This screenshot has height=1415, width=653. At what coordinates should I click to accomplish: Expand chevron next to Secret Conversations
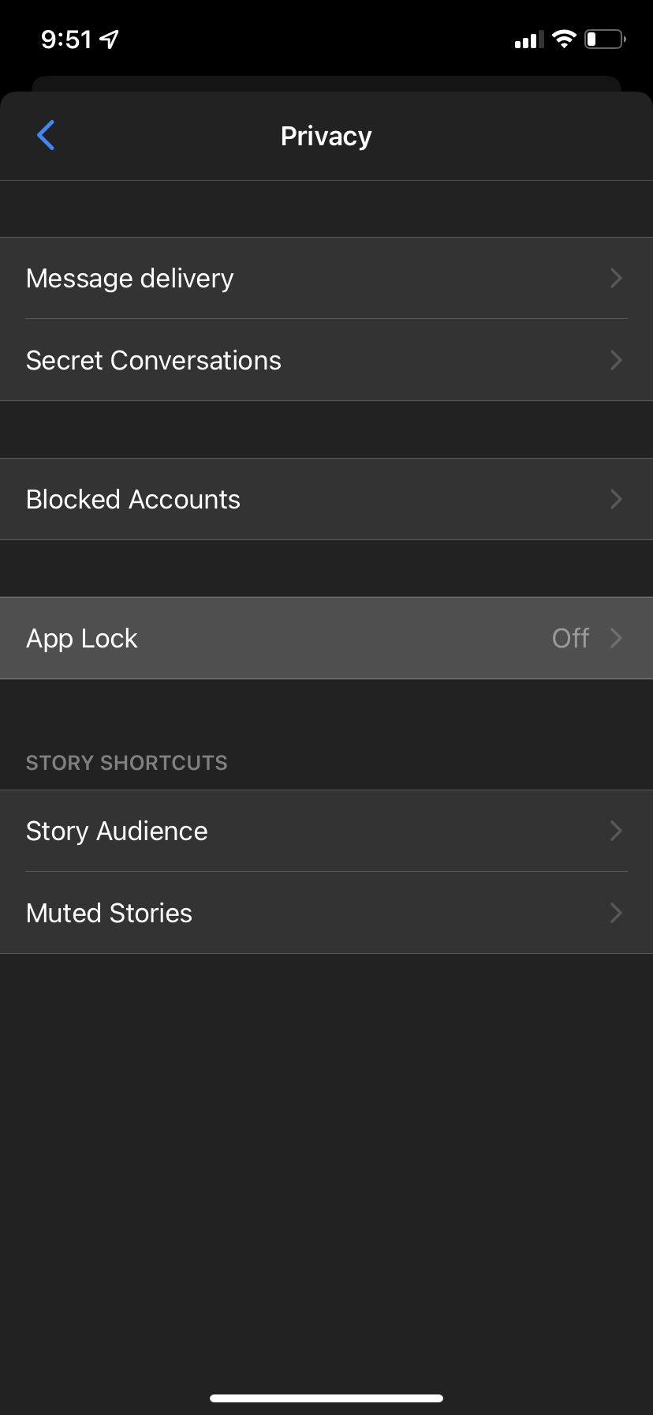(617, 360)
